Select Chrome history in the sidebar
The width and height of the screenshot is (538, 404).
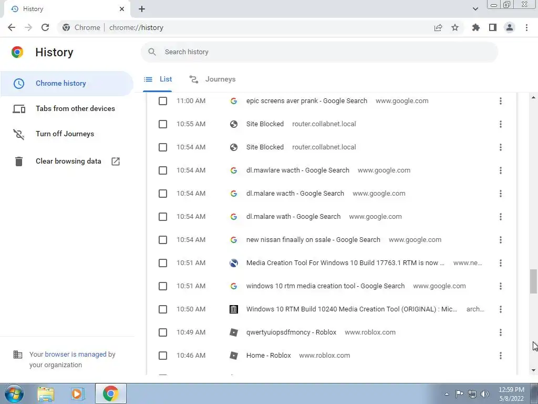coord(67,84)
